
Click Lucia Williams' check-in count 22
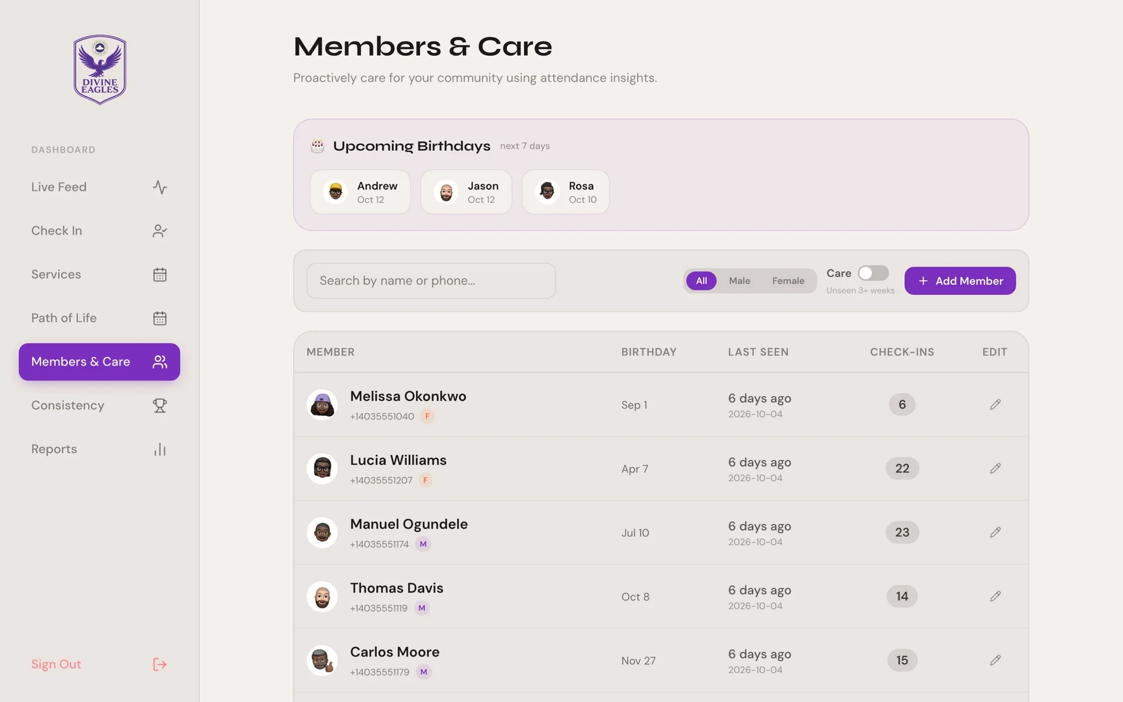[902, 468]
